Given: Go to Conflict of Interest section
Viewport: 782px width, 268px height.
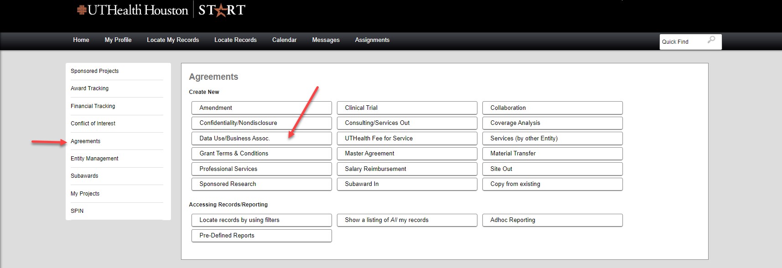Looking at the screenshot, I should click(x=93, y=124).
